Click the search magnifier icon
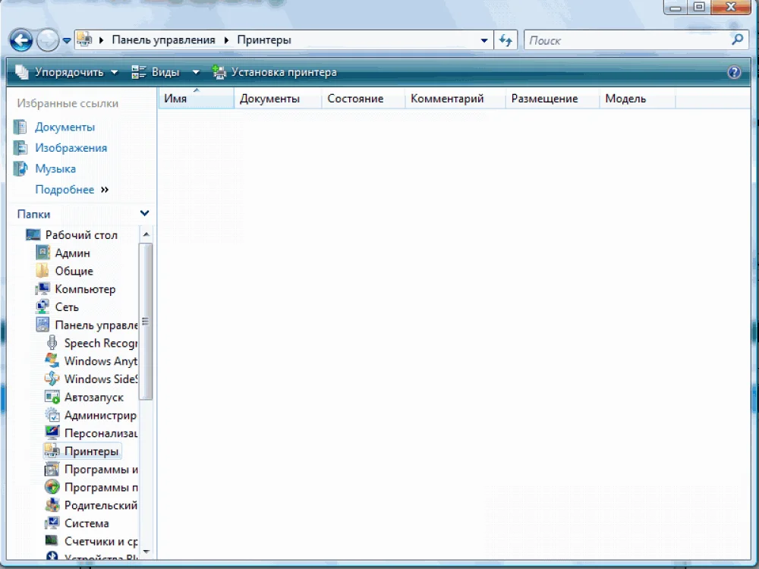Viewport: 759px width, 569px height. [737, 40]
